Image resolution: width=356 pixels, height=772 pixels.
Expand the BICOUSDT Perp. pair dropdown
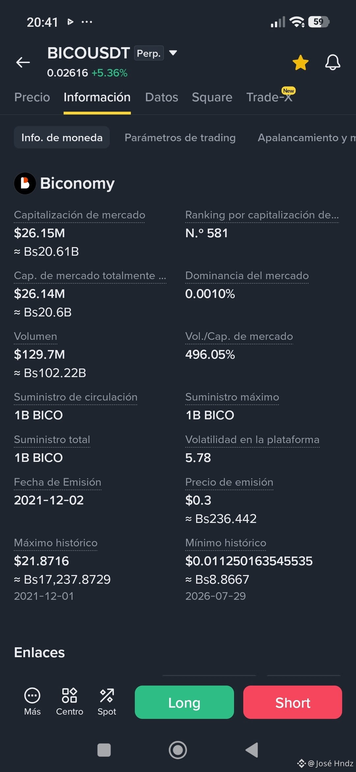coord(173,53)
